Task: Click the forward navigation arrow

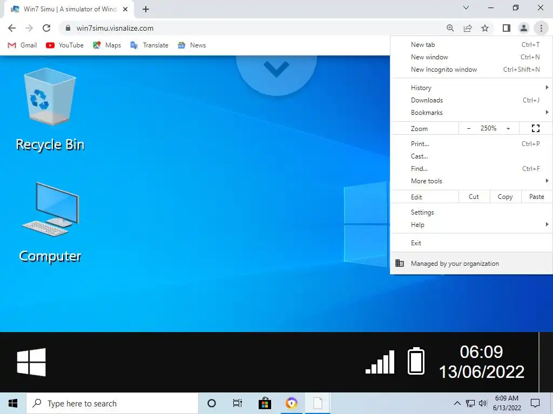Action: 29,28
